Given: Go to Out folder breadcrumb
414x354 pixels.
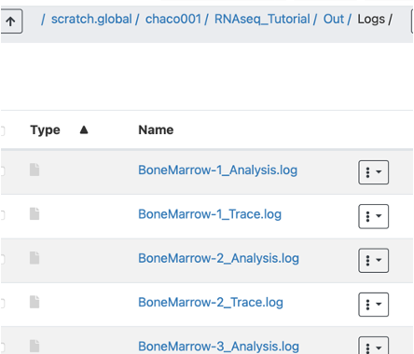Looking at the screenshot, I should click(334, 20).
